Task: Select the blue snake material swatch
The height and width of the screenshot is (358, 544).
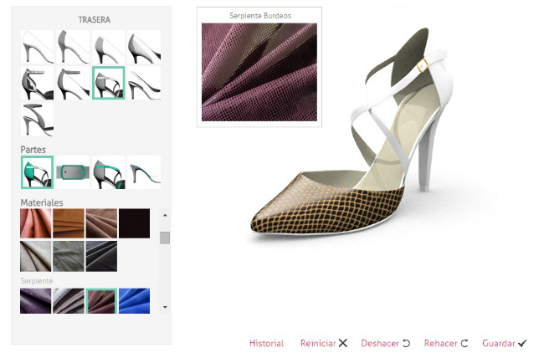Action: (134, 301)
